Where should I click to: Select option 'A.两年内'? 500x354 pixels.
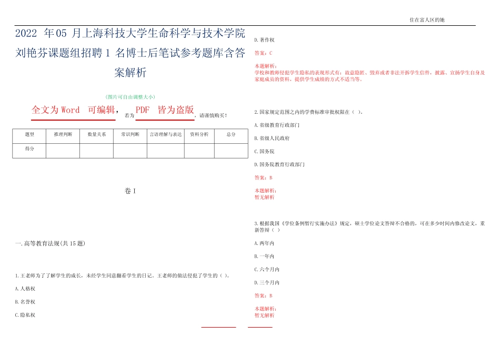pyautogui.click(x=264, y=243)
